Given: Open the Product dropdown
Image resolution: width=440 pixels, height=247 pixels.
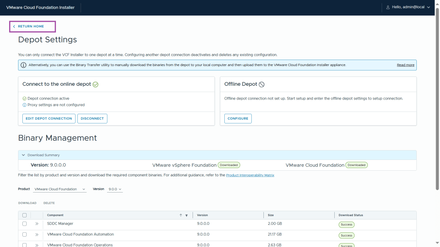Looking at the screenshot, I should [x=60, y=189].
